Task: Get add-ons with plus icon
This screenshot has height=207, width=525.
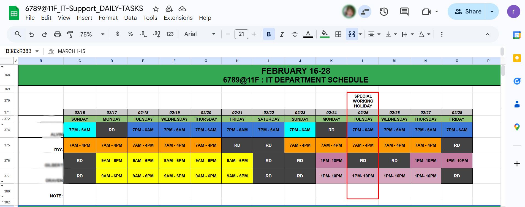Action: click(517, 164)
